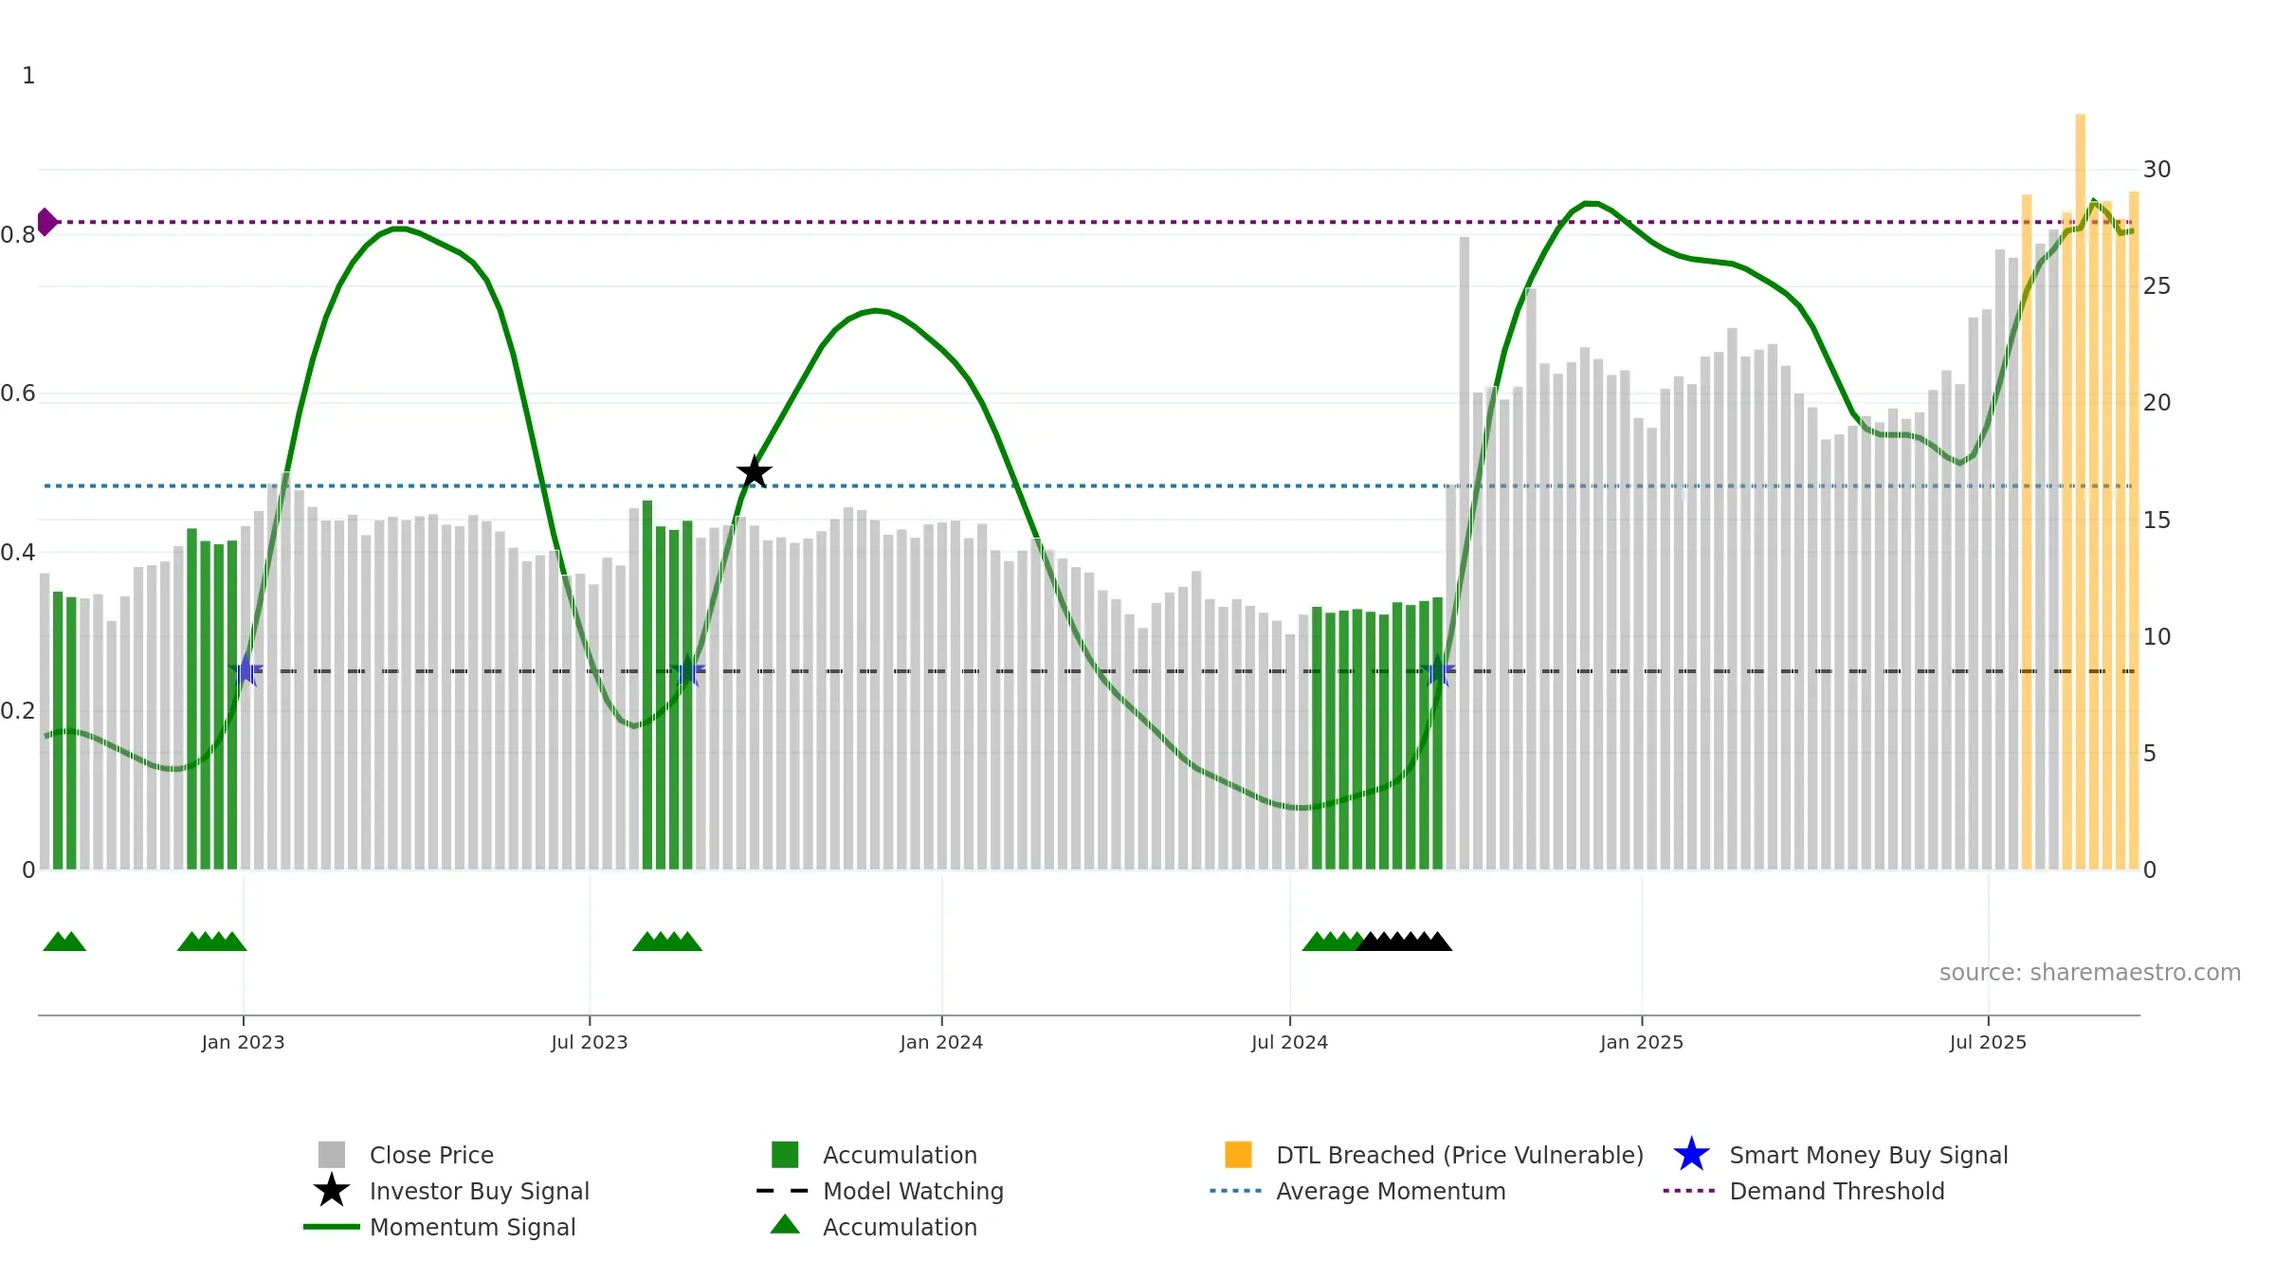Click the blue Smart Money star near Jan 2023
Screen dimensions: 2275x1280
[x=246, y=670]
